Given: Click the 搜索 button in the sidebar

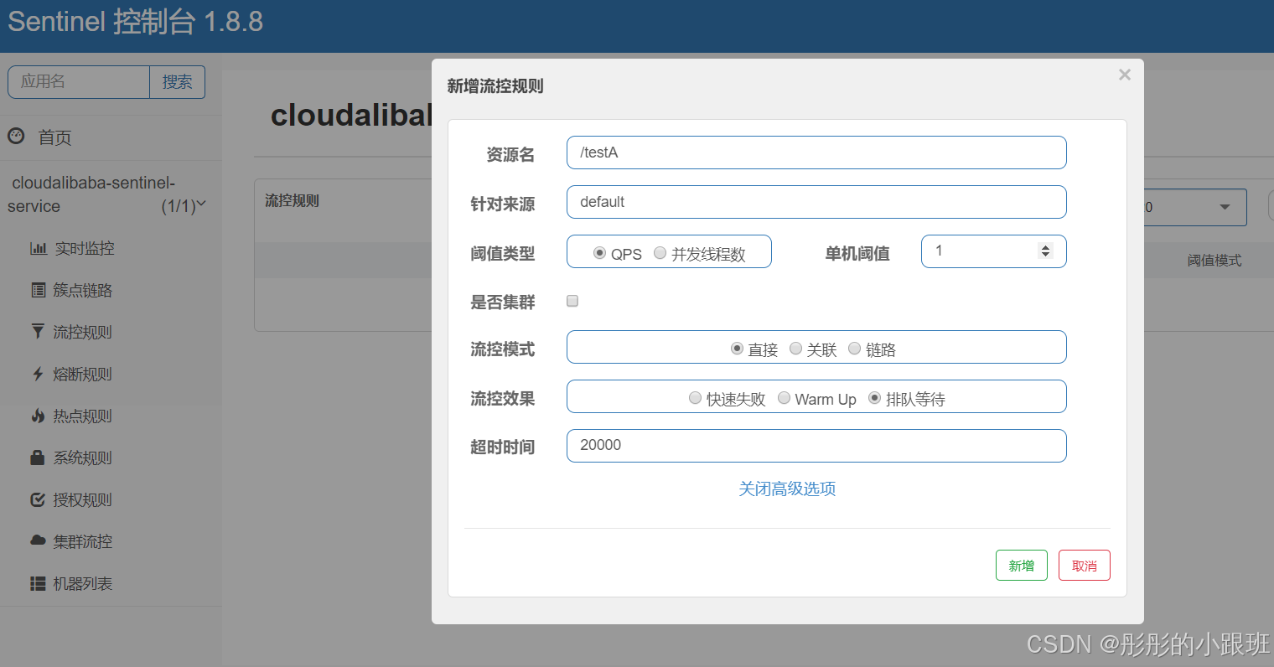Looking at the screenshot, I should point(177,82).
